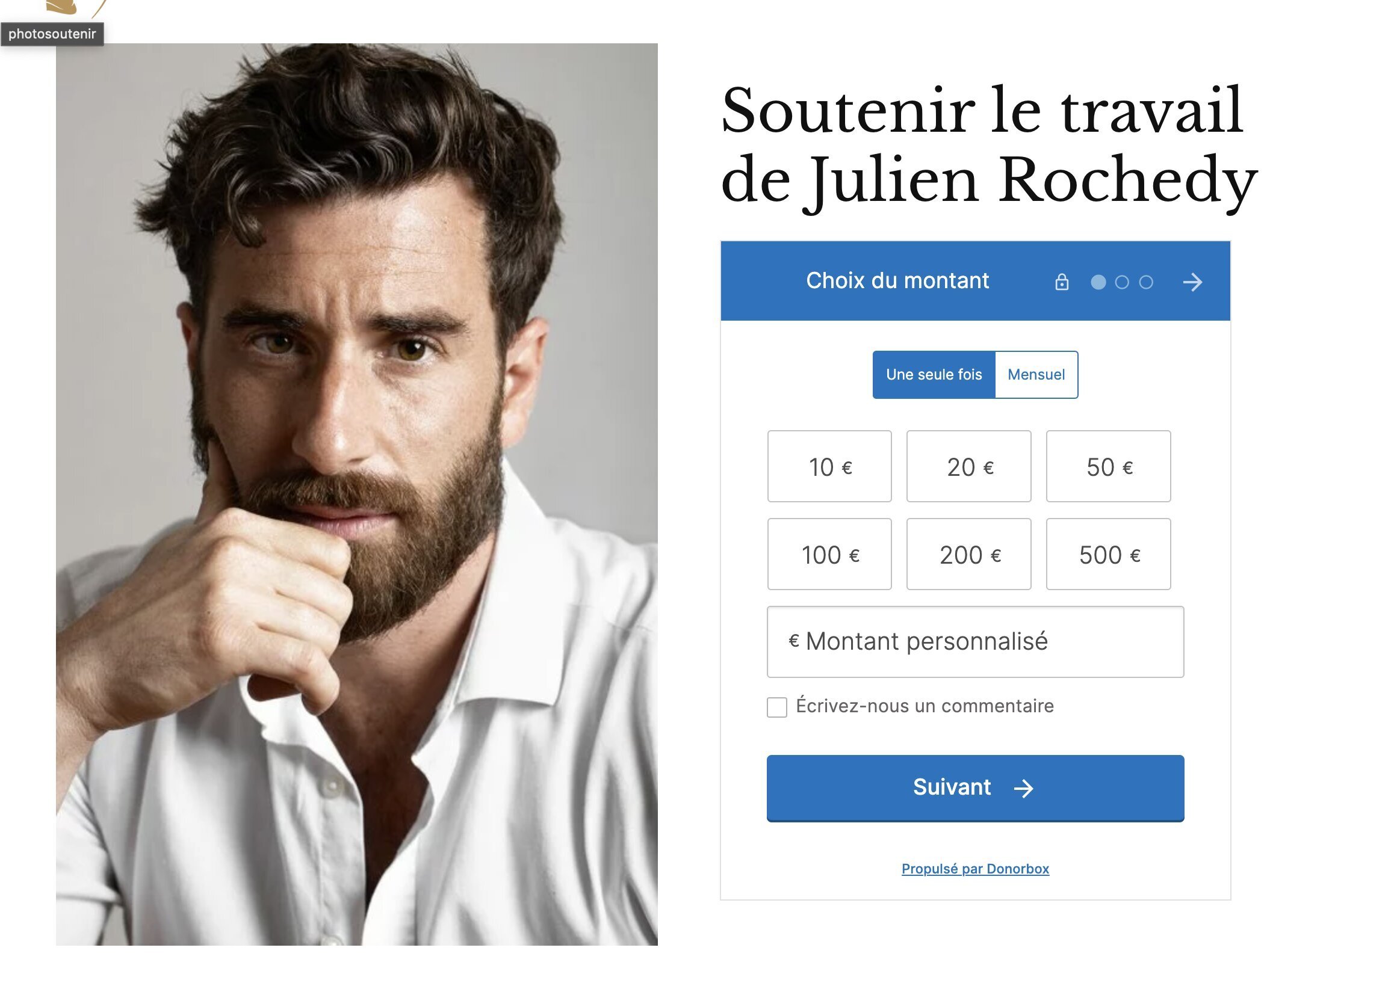
Task: Select the 20 € amount
Action: pyautogui.click(x=968, y=466)
